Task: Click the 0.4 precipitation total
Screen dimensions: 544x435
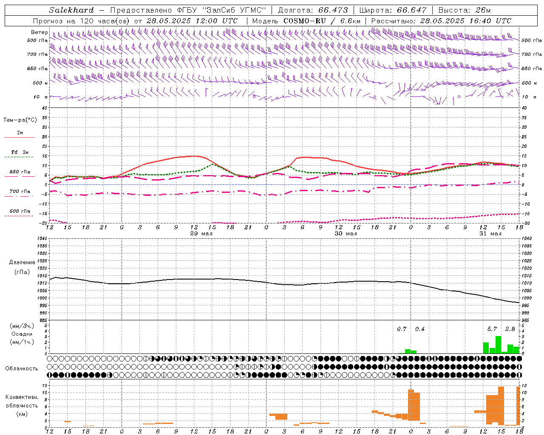Action: (x=419, y=329)
